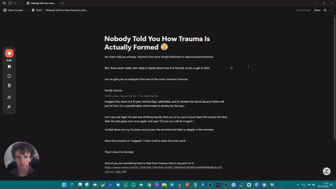The width and height of the screenshot is (336, 189).
Task: Stop the screen recording
Action: tap(9, 53)
